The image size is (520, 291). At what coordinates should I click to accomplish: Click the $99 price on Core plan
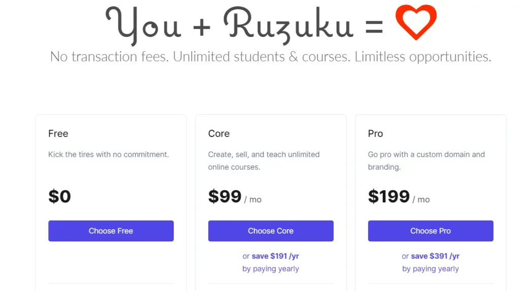tap(225, 196)
